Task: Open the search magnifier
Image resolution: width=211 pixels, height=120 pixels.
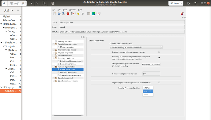Action: 45,3
